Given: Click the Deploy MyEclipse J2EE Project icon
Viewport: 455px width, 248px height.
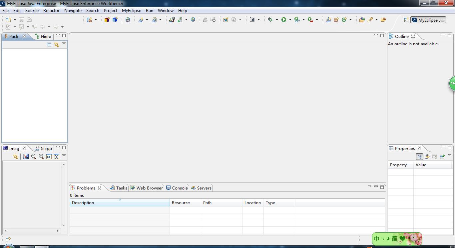Looking at the screenshot, I should (172, 20).
